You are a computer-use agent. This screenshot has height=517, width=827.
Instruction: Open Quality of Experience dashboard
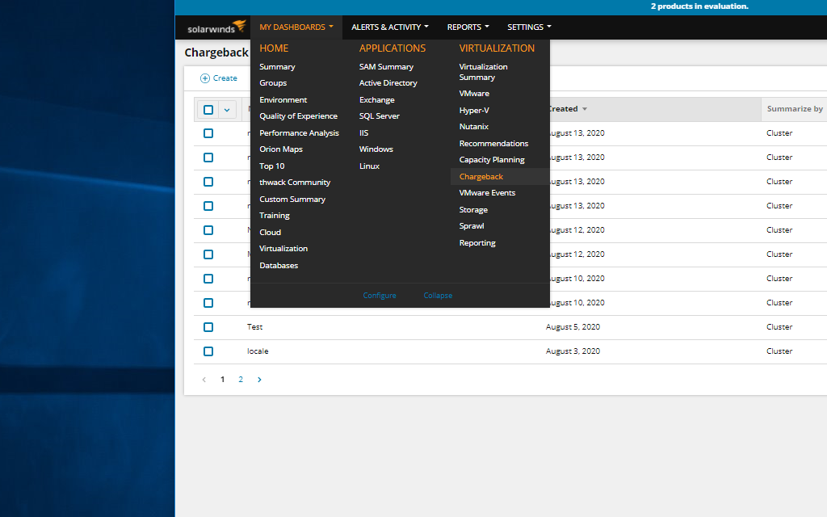click(x=298, y=116)
